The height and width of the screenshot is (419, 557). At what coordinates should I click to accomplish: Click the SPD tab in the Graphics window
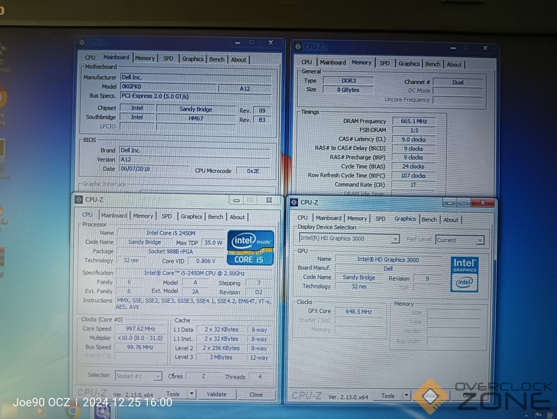point(381,219)
